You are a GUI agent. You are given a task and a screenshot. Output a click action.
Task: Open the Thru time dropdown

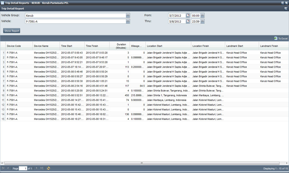click(202, 21)
